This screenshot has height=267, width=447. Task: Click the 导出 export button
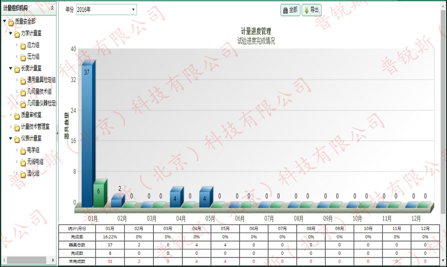(x=311, y=10)
